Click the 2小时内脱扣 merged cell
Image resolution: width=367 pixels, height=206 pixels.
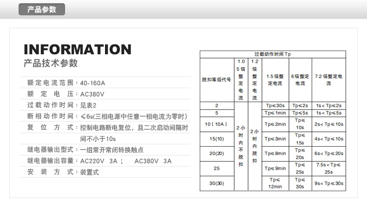tap(255, 146)
